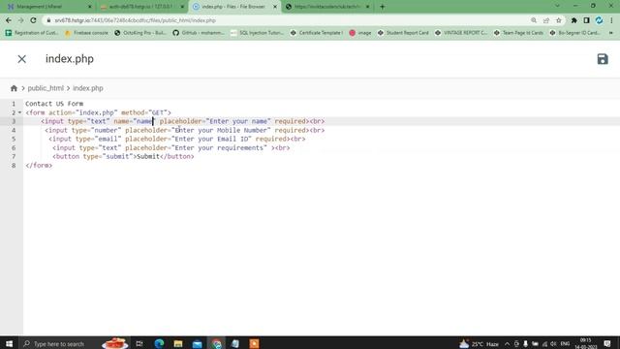The image size is (620, 349).
Task: Show hidden system tray icons
Action: coord(507,343)
